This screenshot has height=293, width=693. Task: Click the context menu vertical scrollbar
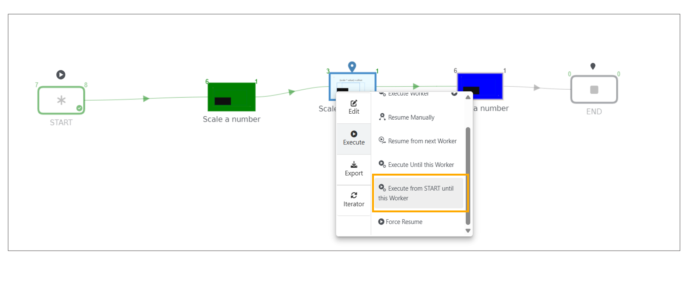click(x=468, y=176)
